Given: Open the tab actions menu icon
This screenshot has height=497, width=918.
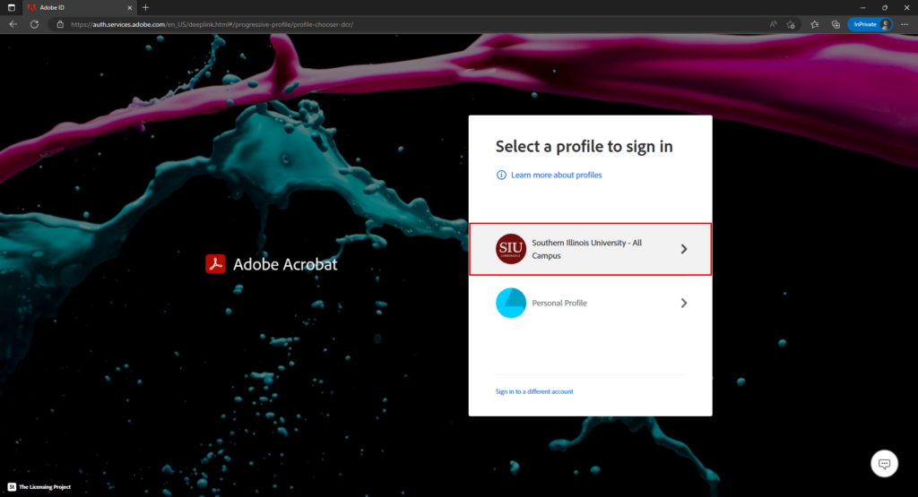Looking at the screenshot, I should (x=11, y=7).
